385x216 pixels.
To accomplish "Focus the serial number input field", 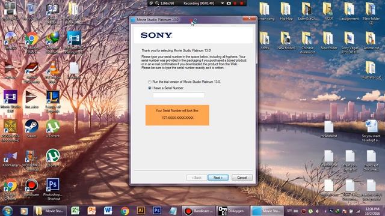I will (179, 95).
